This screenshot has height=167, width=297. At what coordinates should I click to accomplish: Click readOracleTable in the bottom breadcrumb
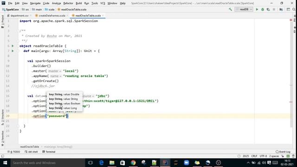(30, 147)
